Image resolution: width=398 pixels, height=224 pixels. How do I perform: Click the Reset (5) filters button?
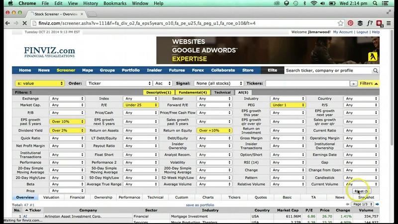point(362,191)
